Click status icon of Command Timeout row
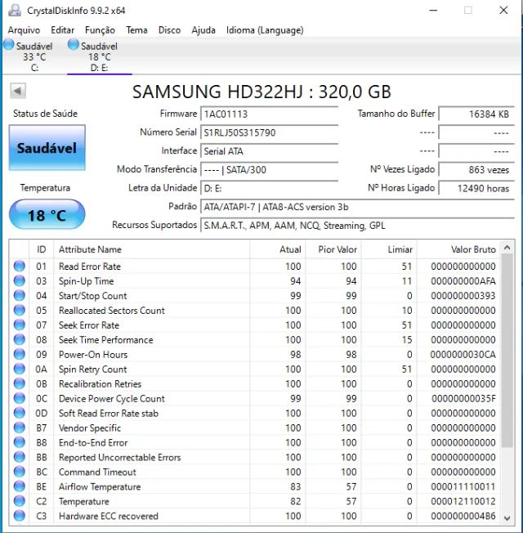The width and height of the screenshot is (523, 533). (x=20, y=472)
